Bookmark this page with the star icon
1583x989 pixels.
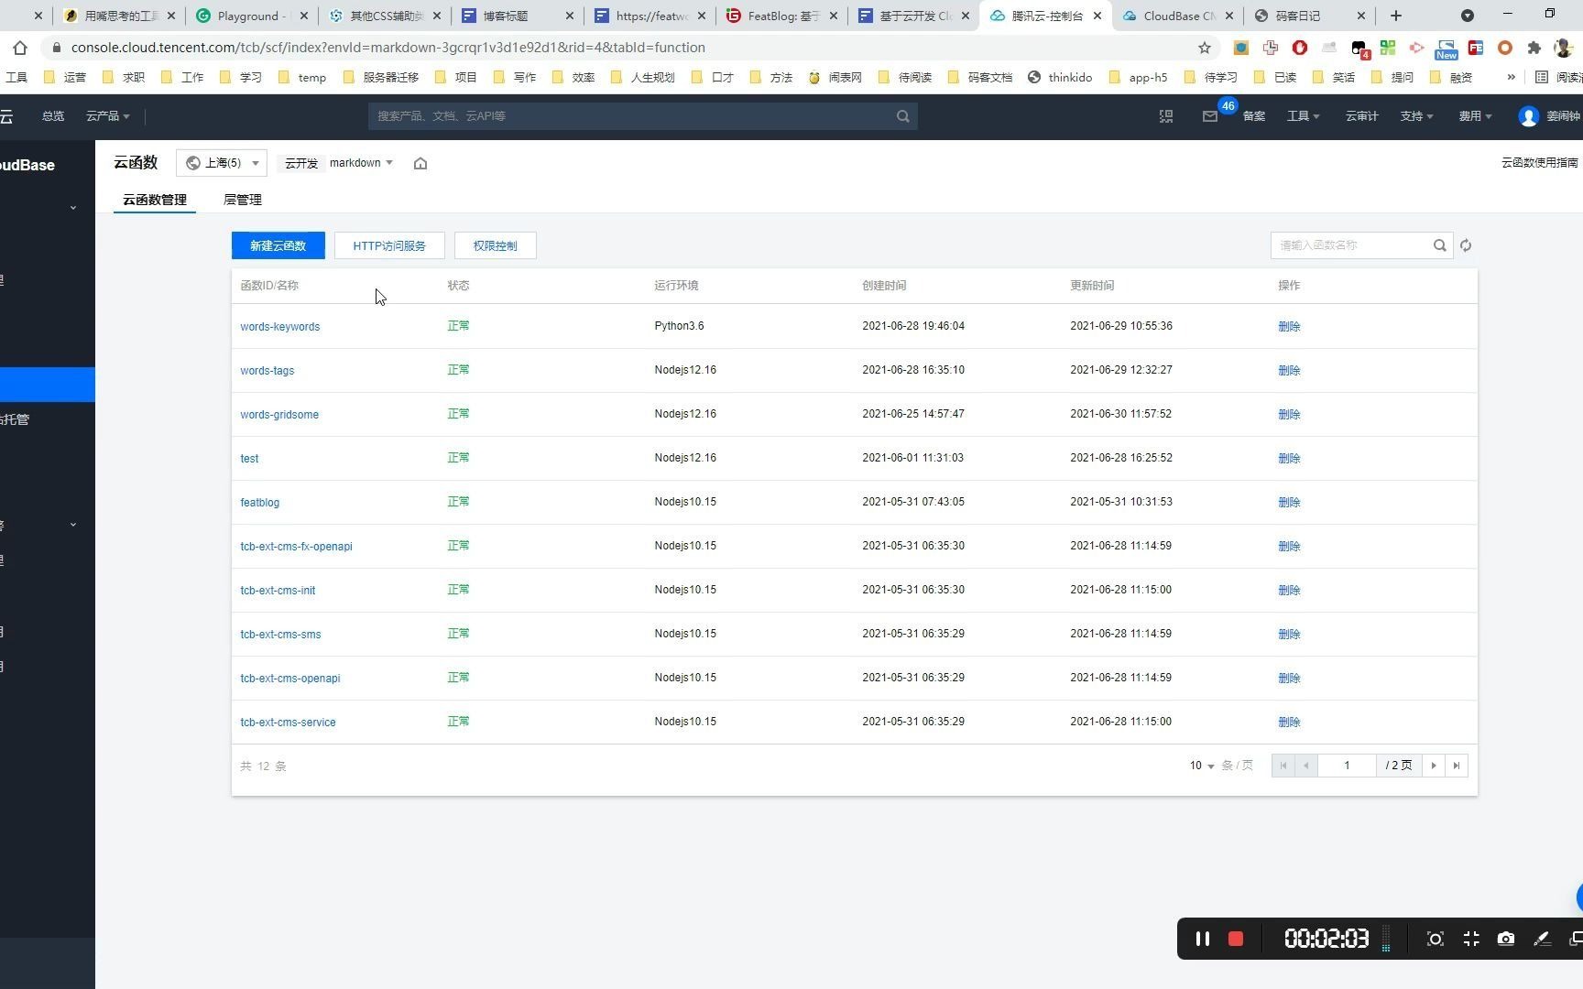tap(1205, 48)
